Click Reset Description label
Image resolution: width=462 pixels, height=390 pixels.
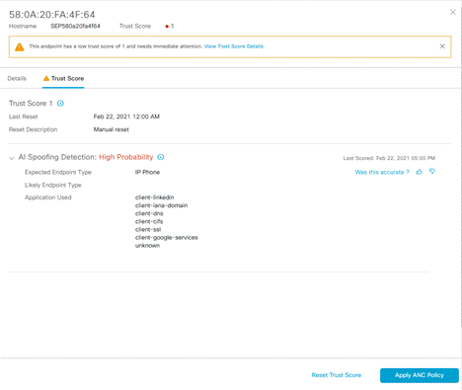pyautogui.click(x=33, y=129)
